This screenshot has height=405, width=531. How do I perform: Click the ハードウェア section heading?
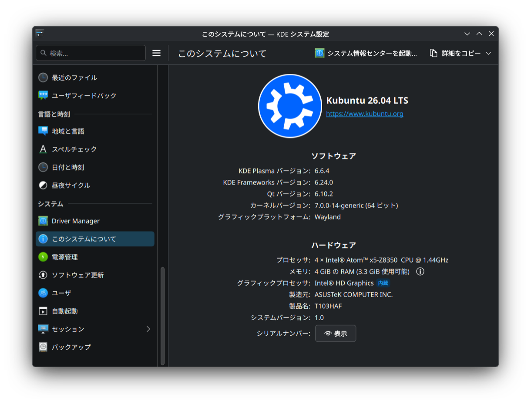[x=334, y=245]
